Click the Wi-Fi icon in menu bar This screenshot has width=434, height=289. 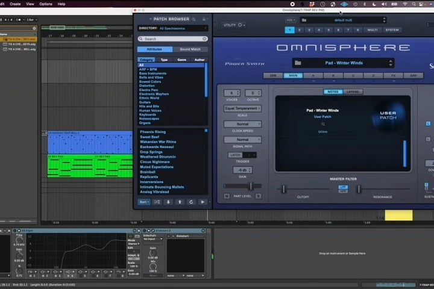[404, 4]
